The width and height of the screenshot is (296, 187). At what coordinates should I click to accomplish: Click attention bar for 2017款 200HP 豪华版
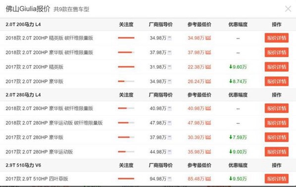[x=126, y=81]
